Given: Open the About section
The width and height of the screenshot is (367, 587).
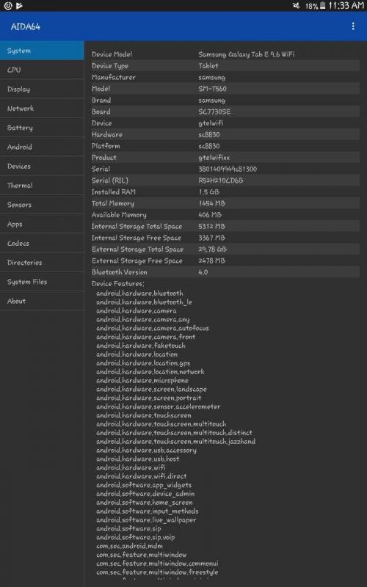Looking at the screenshot, I should [42, 301].
